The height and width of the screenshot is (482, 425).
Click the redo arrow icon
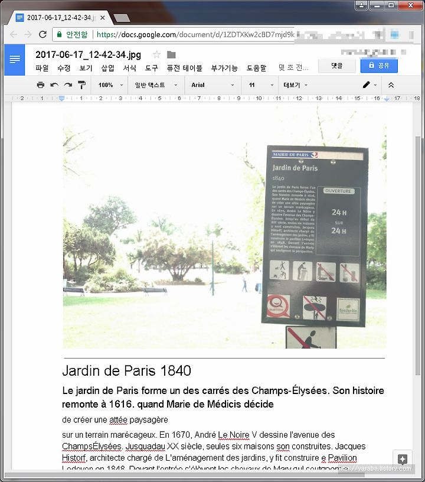tap(68, 85)
